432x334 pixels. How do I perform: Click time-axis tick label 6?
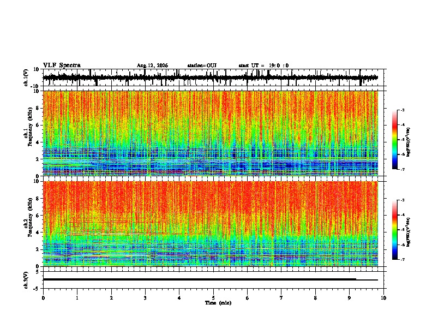pyautogui.click(x=248, y=298)
